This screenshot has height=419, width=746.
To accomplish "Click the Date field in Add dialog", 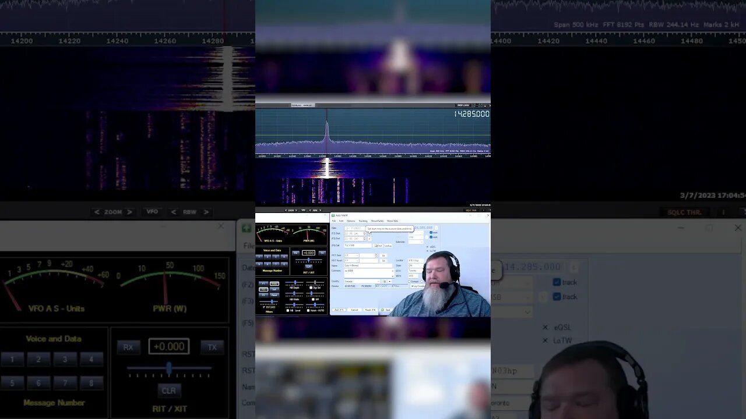I will (356, 228).
